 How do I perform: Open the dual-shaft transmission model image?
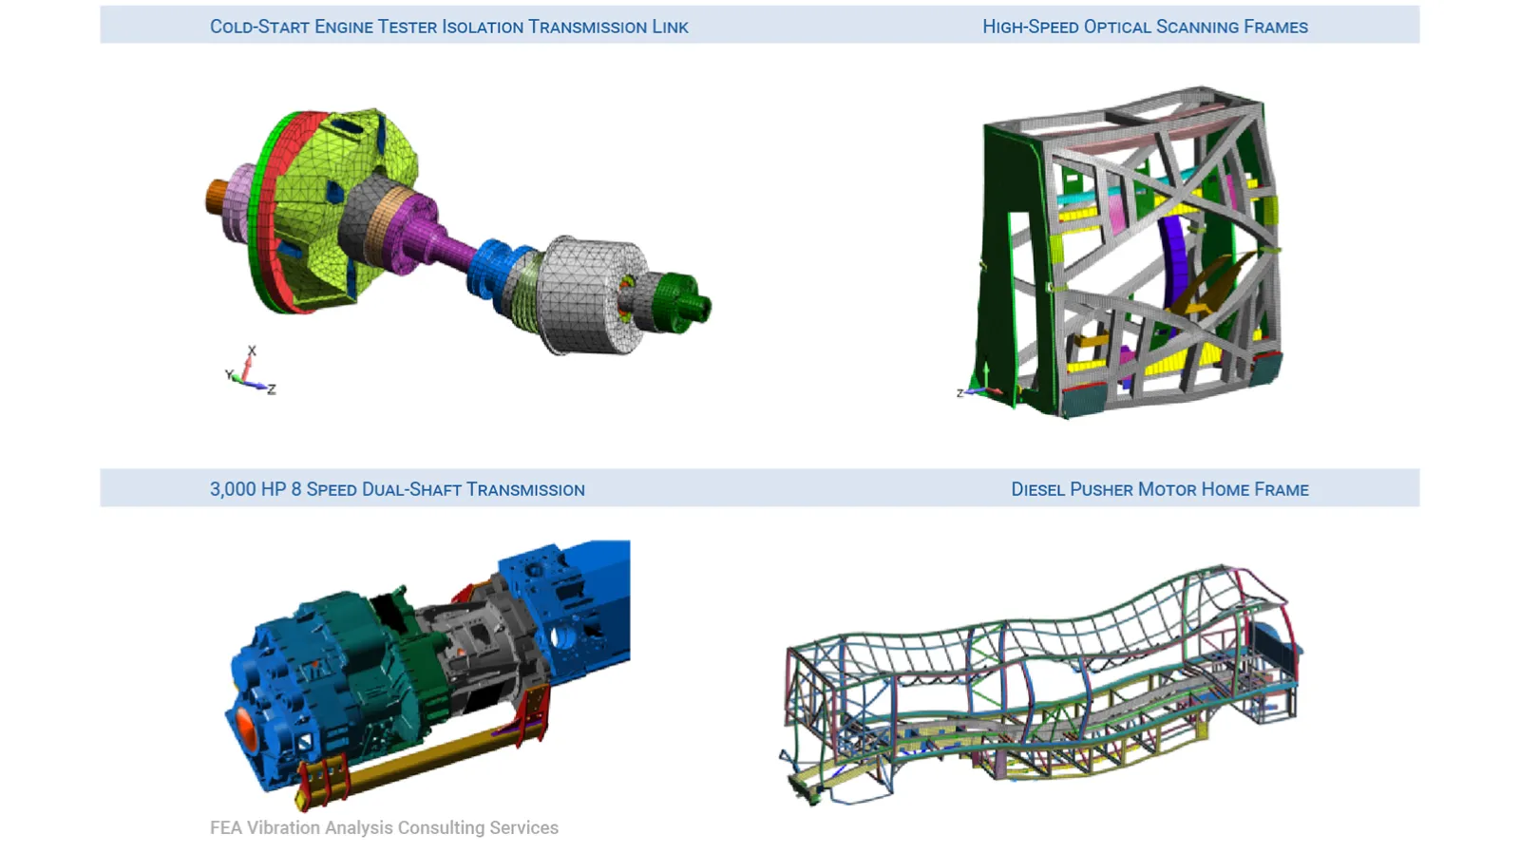pos(427,674)
